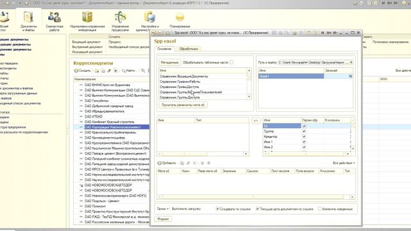Switch to the Основное tab
The width and height of the screenshot is (411, 231).
pyautogui.click(x=164, y=49)
